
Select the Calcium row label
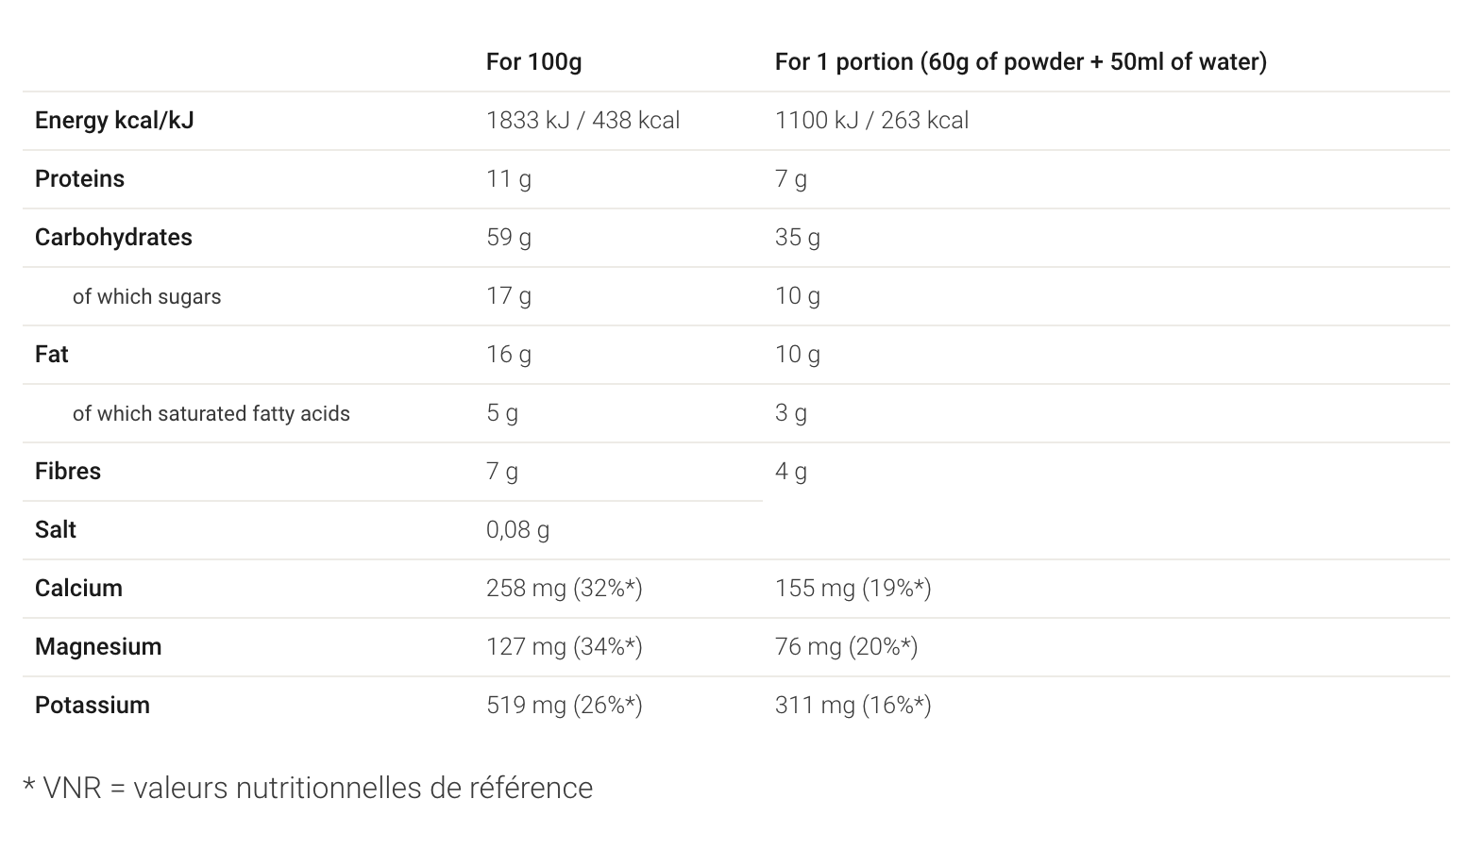point(78,589)
